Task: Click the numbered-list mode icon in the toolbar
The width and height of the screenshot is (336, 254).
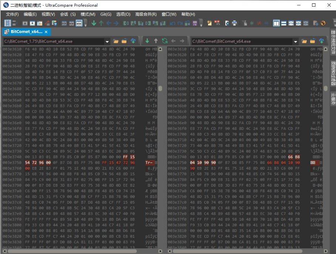Action: pyautogui.click(x=8, y=23)
